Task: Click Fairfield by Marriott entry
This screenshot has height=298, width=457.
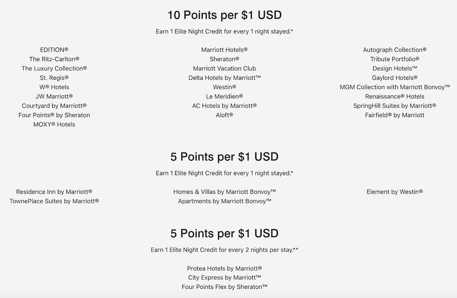Action: [395, 115]
